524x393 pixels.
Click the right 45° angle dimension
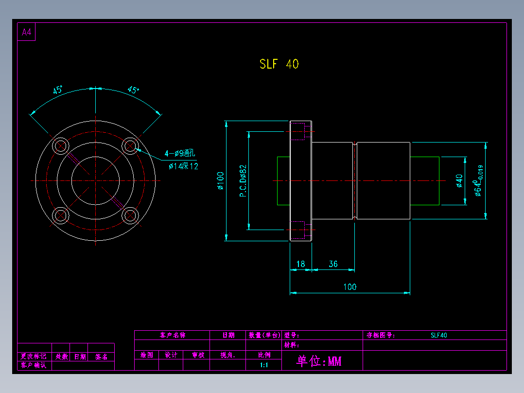tap(133, 89)
